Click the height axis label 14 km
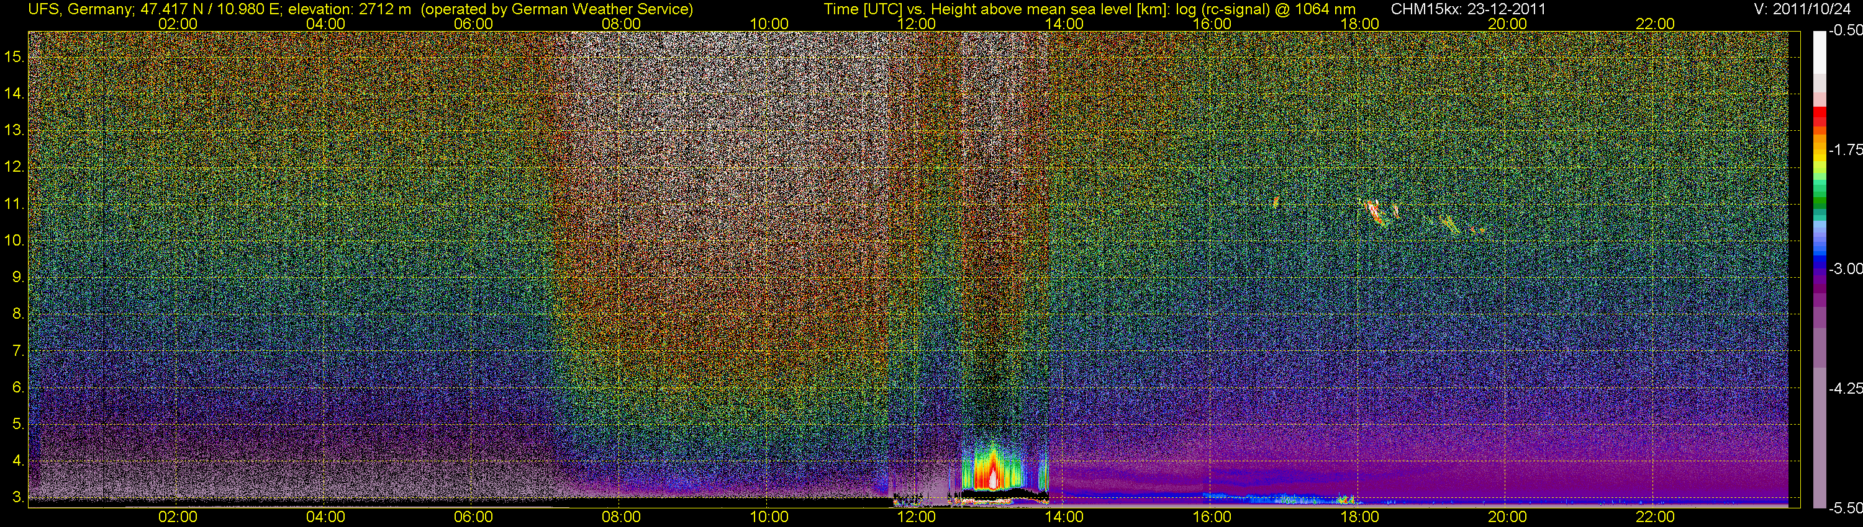The width and height of the screenshot is (1863, 527). (14, 93)
